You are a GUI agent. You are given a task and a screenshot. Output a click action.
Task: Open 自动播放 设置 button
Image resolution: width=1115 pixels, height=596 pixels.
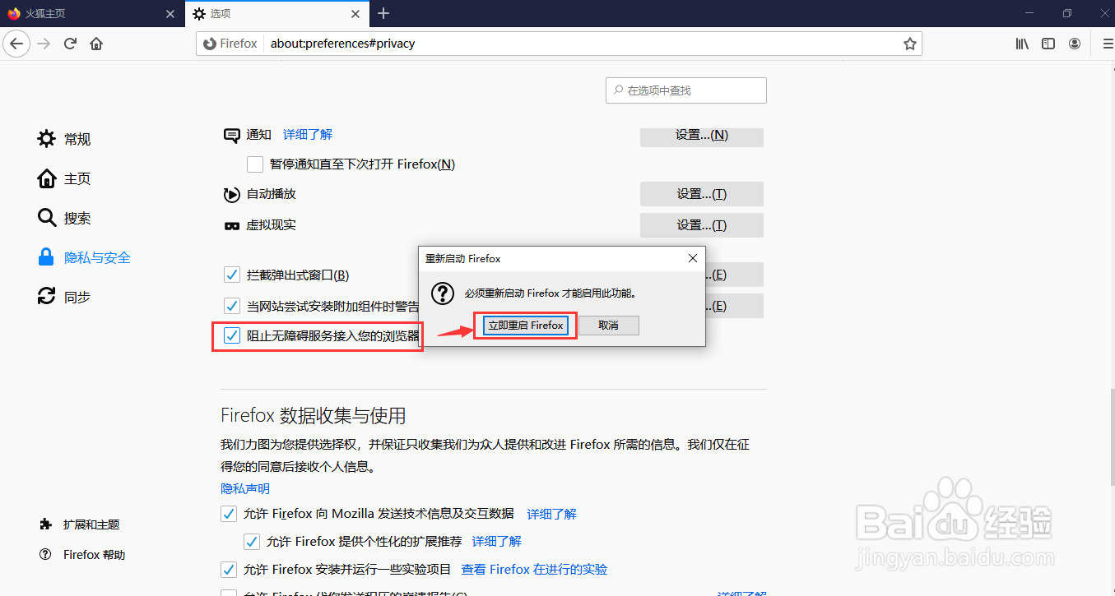pos(702,194)
